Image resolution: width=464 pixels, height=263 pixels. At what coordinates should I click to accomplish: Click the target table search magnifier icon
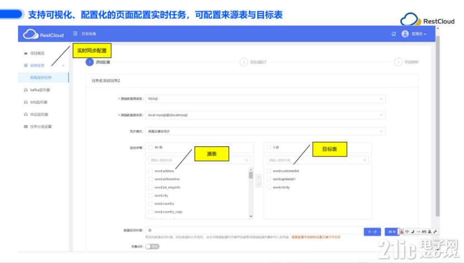[x=365, y=160]
